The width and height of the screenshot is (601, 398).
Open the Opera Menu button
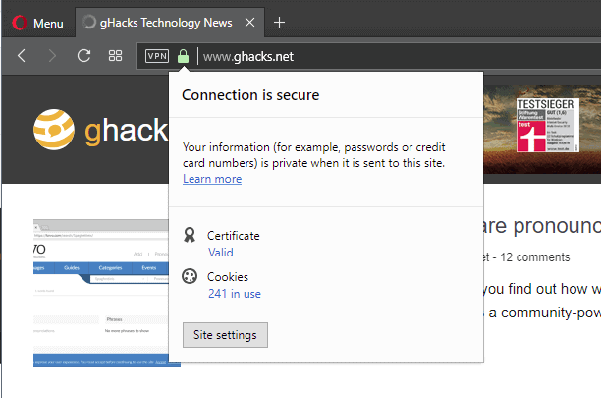pyautogui.click(x=37, y=23)
